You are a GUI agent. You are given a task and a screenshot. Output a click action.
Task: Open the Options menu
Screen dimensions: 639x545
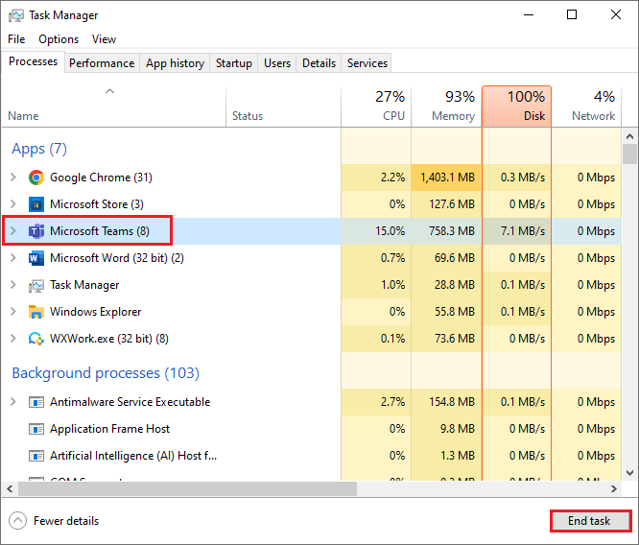(59, 39)
